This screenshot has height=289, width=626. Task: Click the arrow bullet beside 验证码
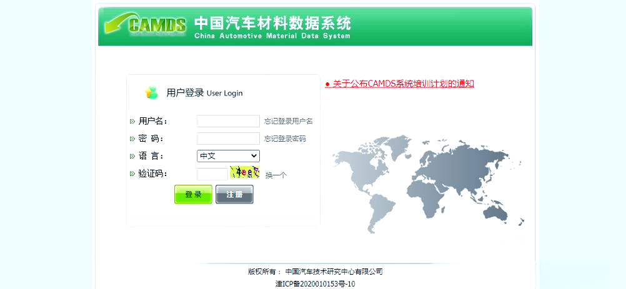(x=132, y=174)
